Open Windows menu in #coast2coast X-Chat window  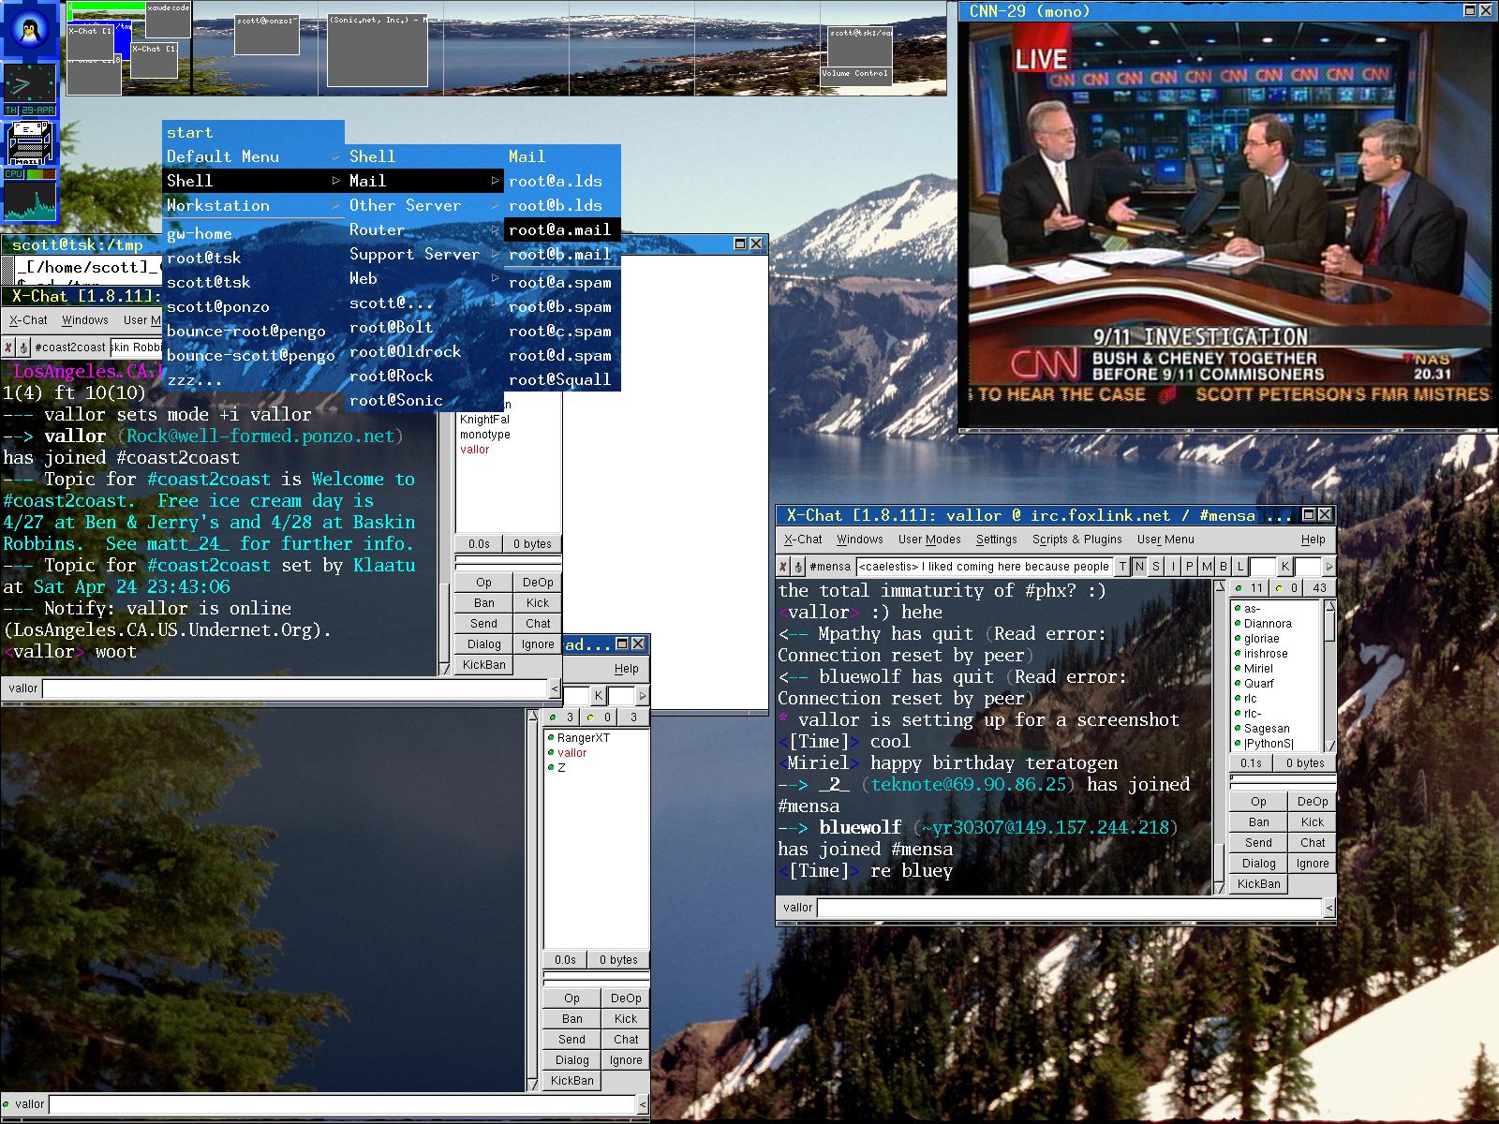[85, 320]
